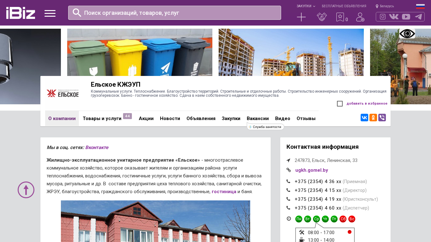
Task: Switch to the Вакансии tab
Action: click(258, 118)
